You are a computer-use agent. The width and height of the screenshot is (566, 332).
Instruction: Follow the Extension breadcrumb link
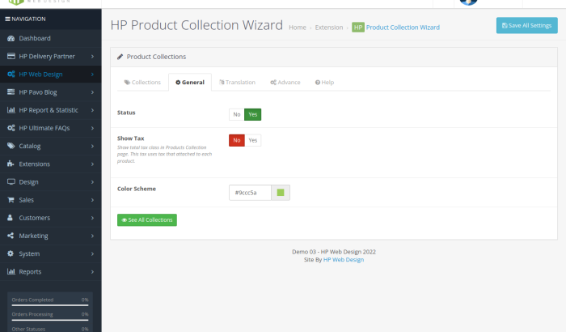(x=329, y=28)
